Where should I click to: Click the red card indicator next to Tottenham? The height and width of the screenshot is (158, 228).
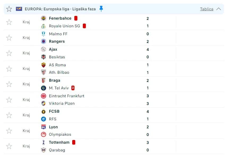click(x=74, y=142)
